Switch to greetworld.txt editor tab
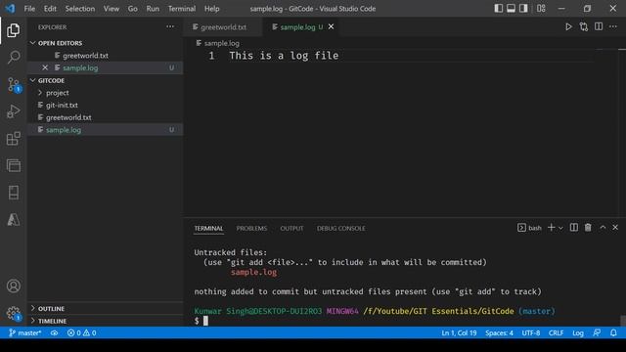 point(223,27)
